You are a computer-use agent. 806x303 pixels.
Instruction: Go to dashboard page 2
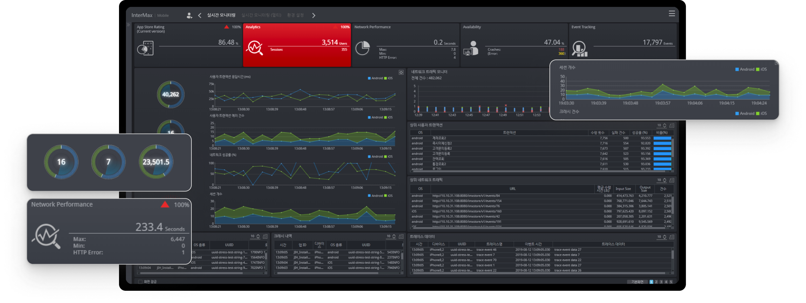(656, 282)
